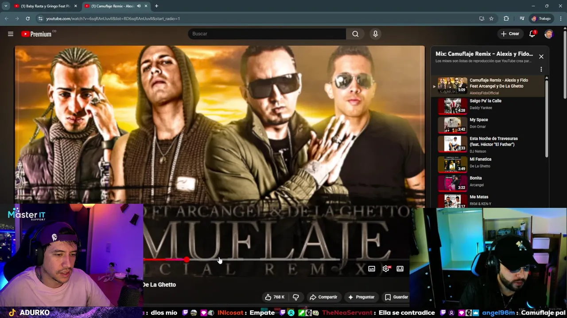This screenshot has height=318, width=567.
Task: Play Camuflaje Remix from the playlist
Action: (x=488, y=86)
